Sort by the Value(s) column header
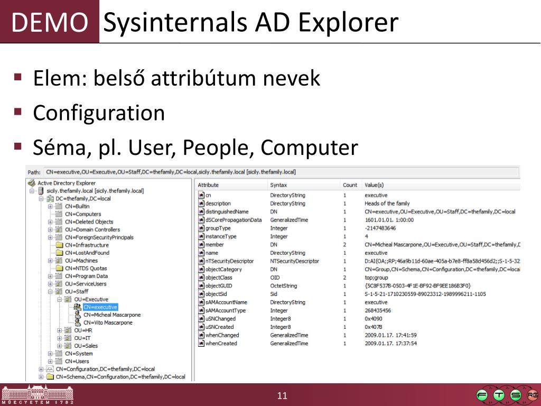The height and width of the screenshot is (406, 541). 441,185
